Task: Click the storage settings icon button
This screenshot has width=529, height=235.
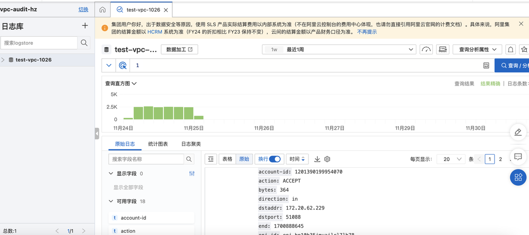Action: [x=443, y=49]
